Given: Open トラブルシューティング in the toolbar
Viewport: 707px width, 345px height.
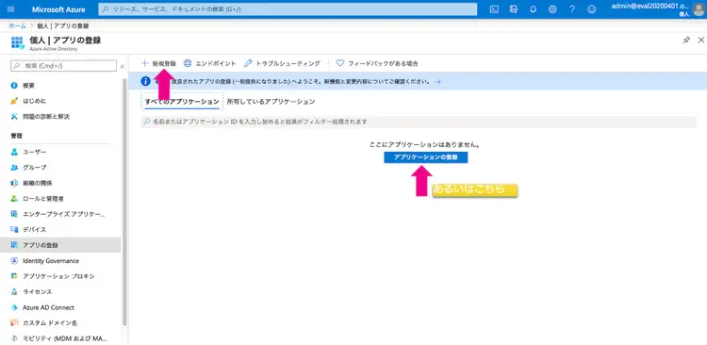Looking at the screenshot, I should [282, 63].
